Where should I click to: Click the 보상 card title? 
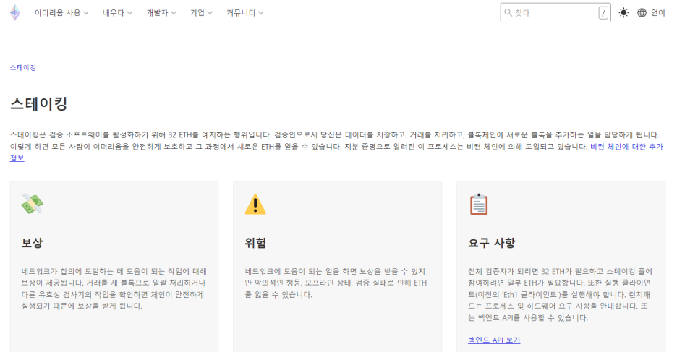tap(32, 243)
